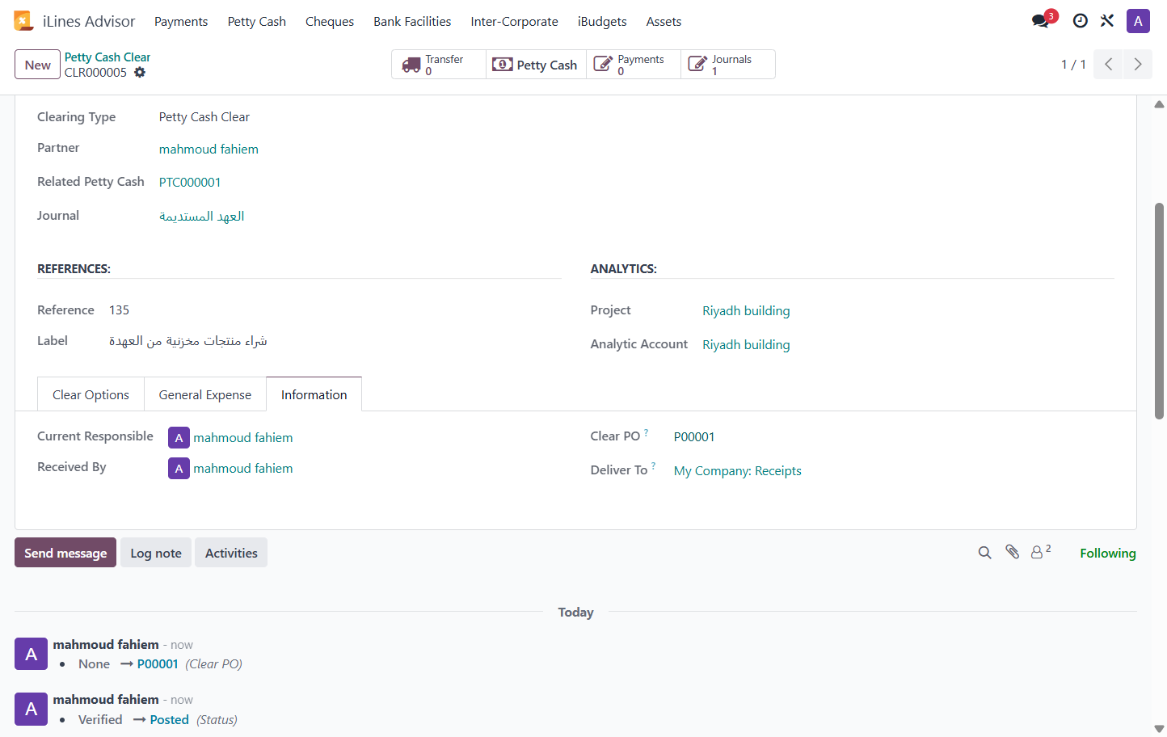
Task: Click Current Responsible avatar for mahmoud fahiem
Action: [x=179, y=437]
